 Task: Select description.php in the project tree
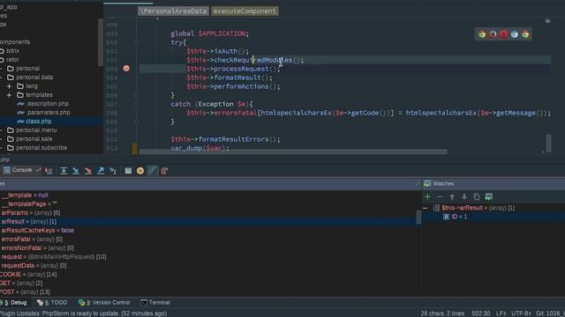coord(48,104)
